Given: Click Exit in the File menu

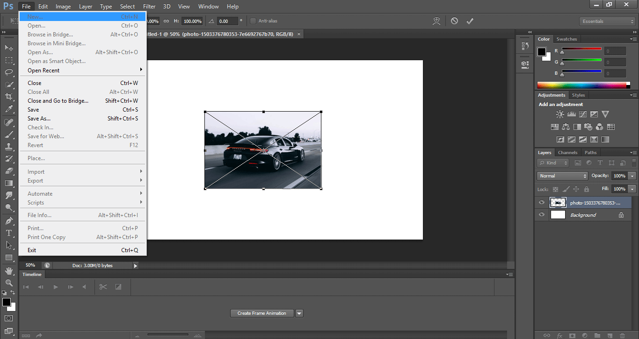Looking at the screenshot, I should [x=32, y=250].
